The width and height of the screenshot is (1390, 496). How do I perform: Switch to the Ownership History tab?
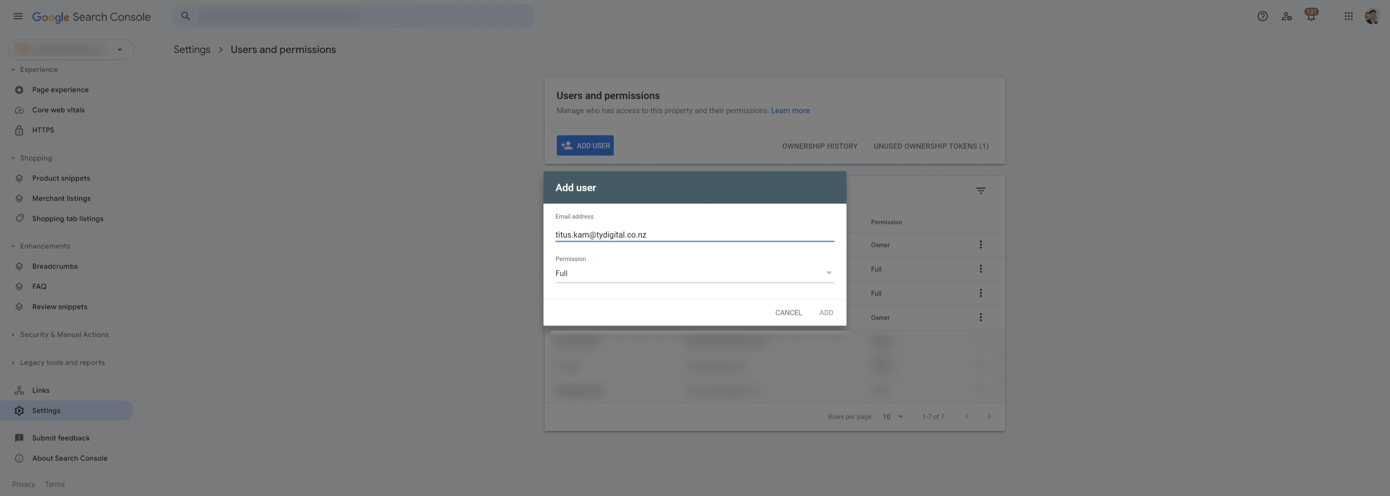(x=819, y=145)
